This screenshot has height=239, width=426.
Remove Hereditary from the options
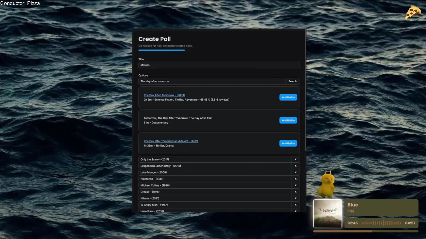point(296,211)
